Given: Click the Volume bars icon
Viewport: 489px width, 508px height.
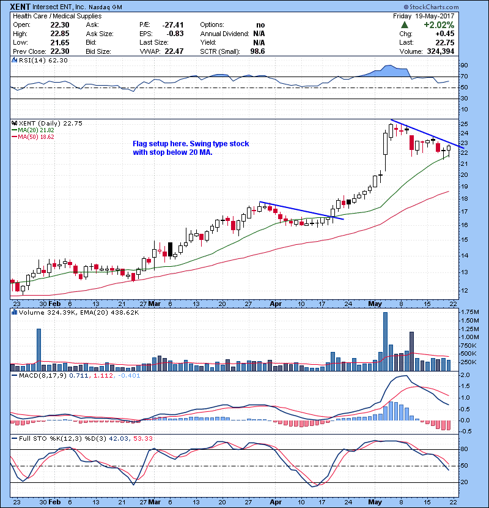Looking at the screenshot, I should point(14,312).
